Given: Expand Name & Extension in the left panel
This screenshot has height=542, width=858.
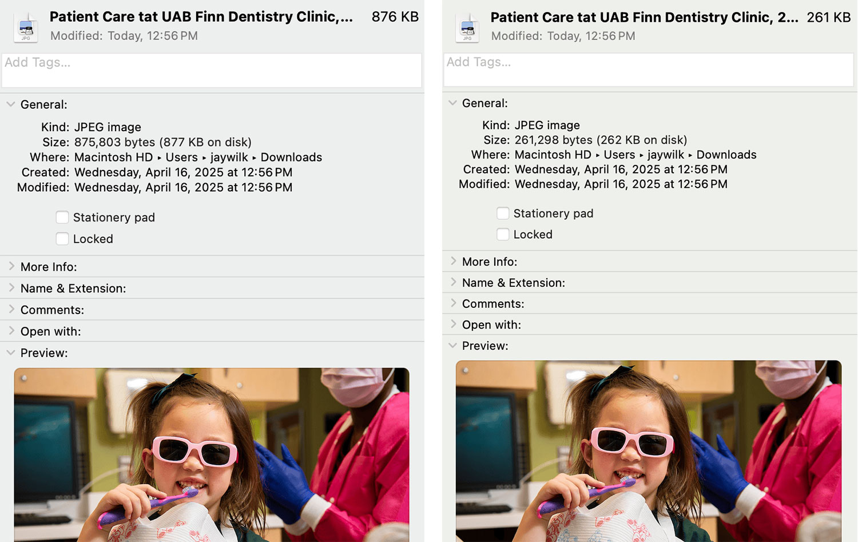Looking at the screenshot, I should click(x=11, y=288).
